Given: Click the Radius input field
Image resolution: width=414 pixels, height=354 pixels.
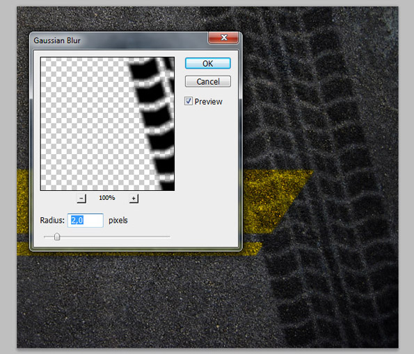Looking at the screenshot, I should click(86, 220).
